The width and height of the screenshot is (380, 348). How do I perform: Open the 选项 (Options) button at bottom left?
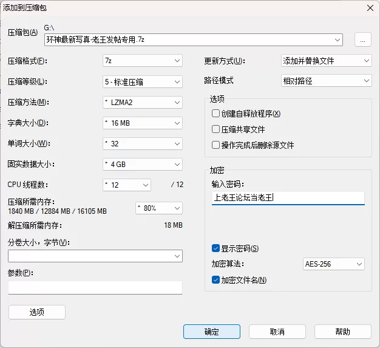(x=37, y=312)
